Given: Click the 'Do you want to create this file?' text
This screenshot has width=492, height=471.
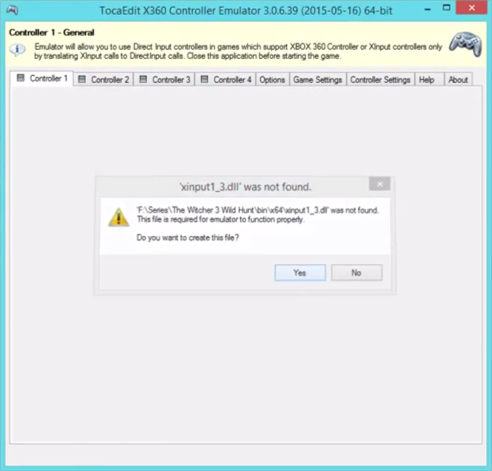Looking at the screenshot, I should (187, 237).
